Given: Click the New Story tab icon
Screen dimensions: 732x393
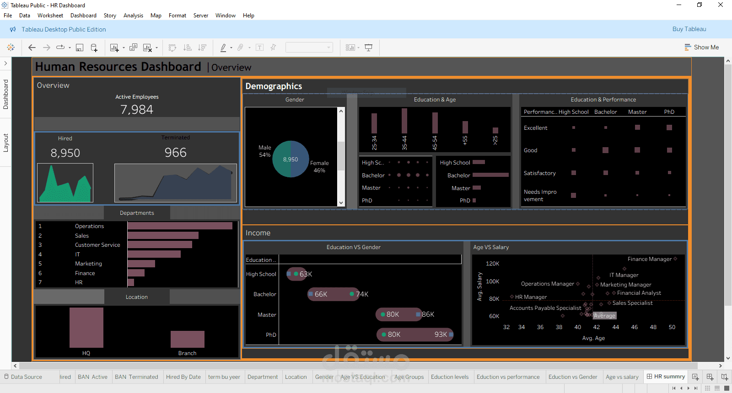Looking at the screenshot, I should coord(725,377).
